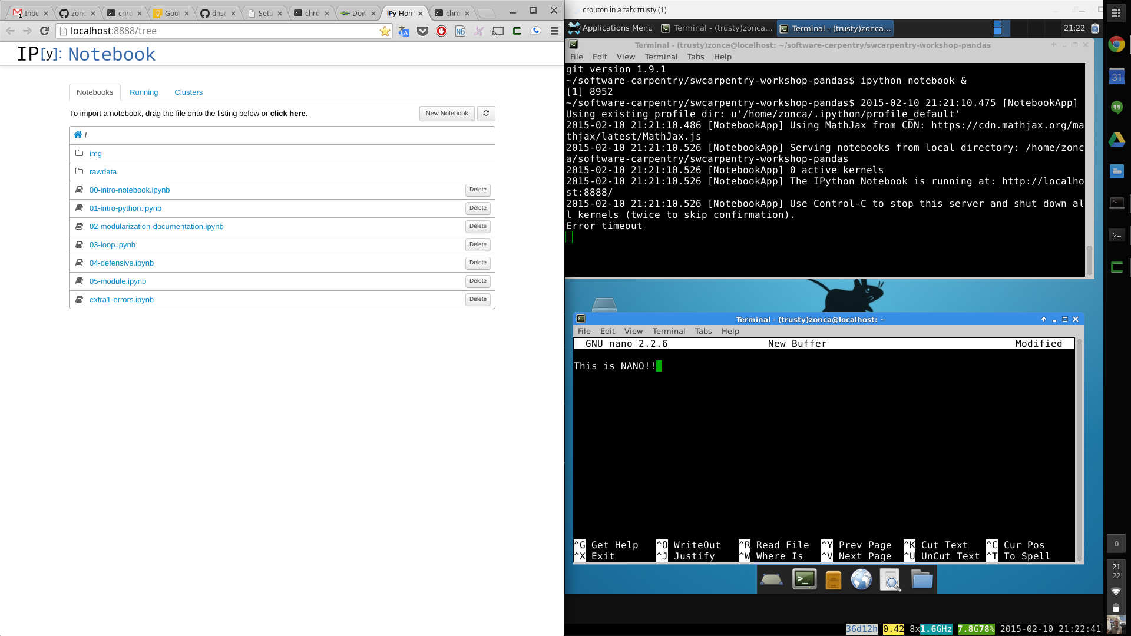Reload the localhost:8888 browser page
Viewport: 1131px width, 636px height.
pyautogui.click(x=44, y=31)
